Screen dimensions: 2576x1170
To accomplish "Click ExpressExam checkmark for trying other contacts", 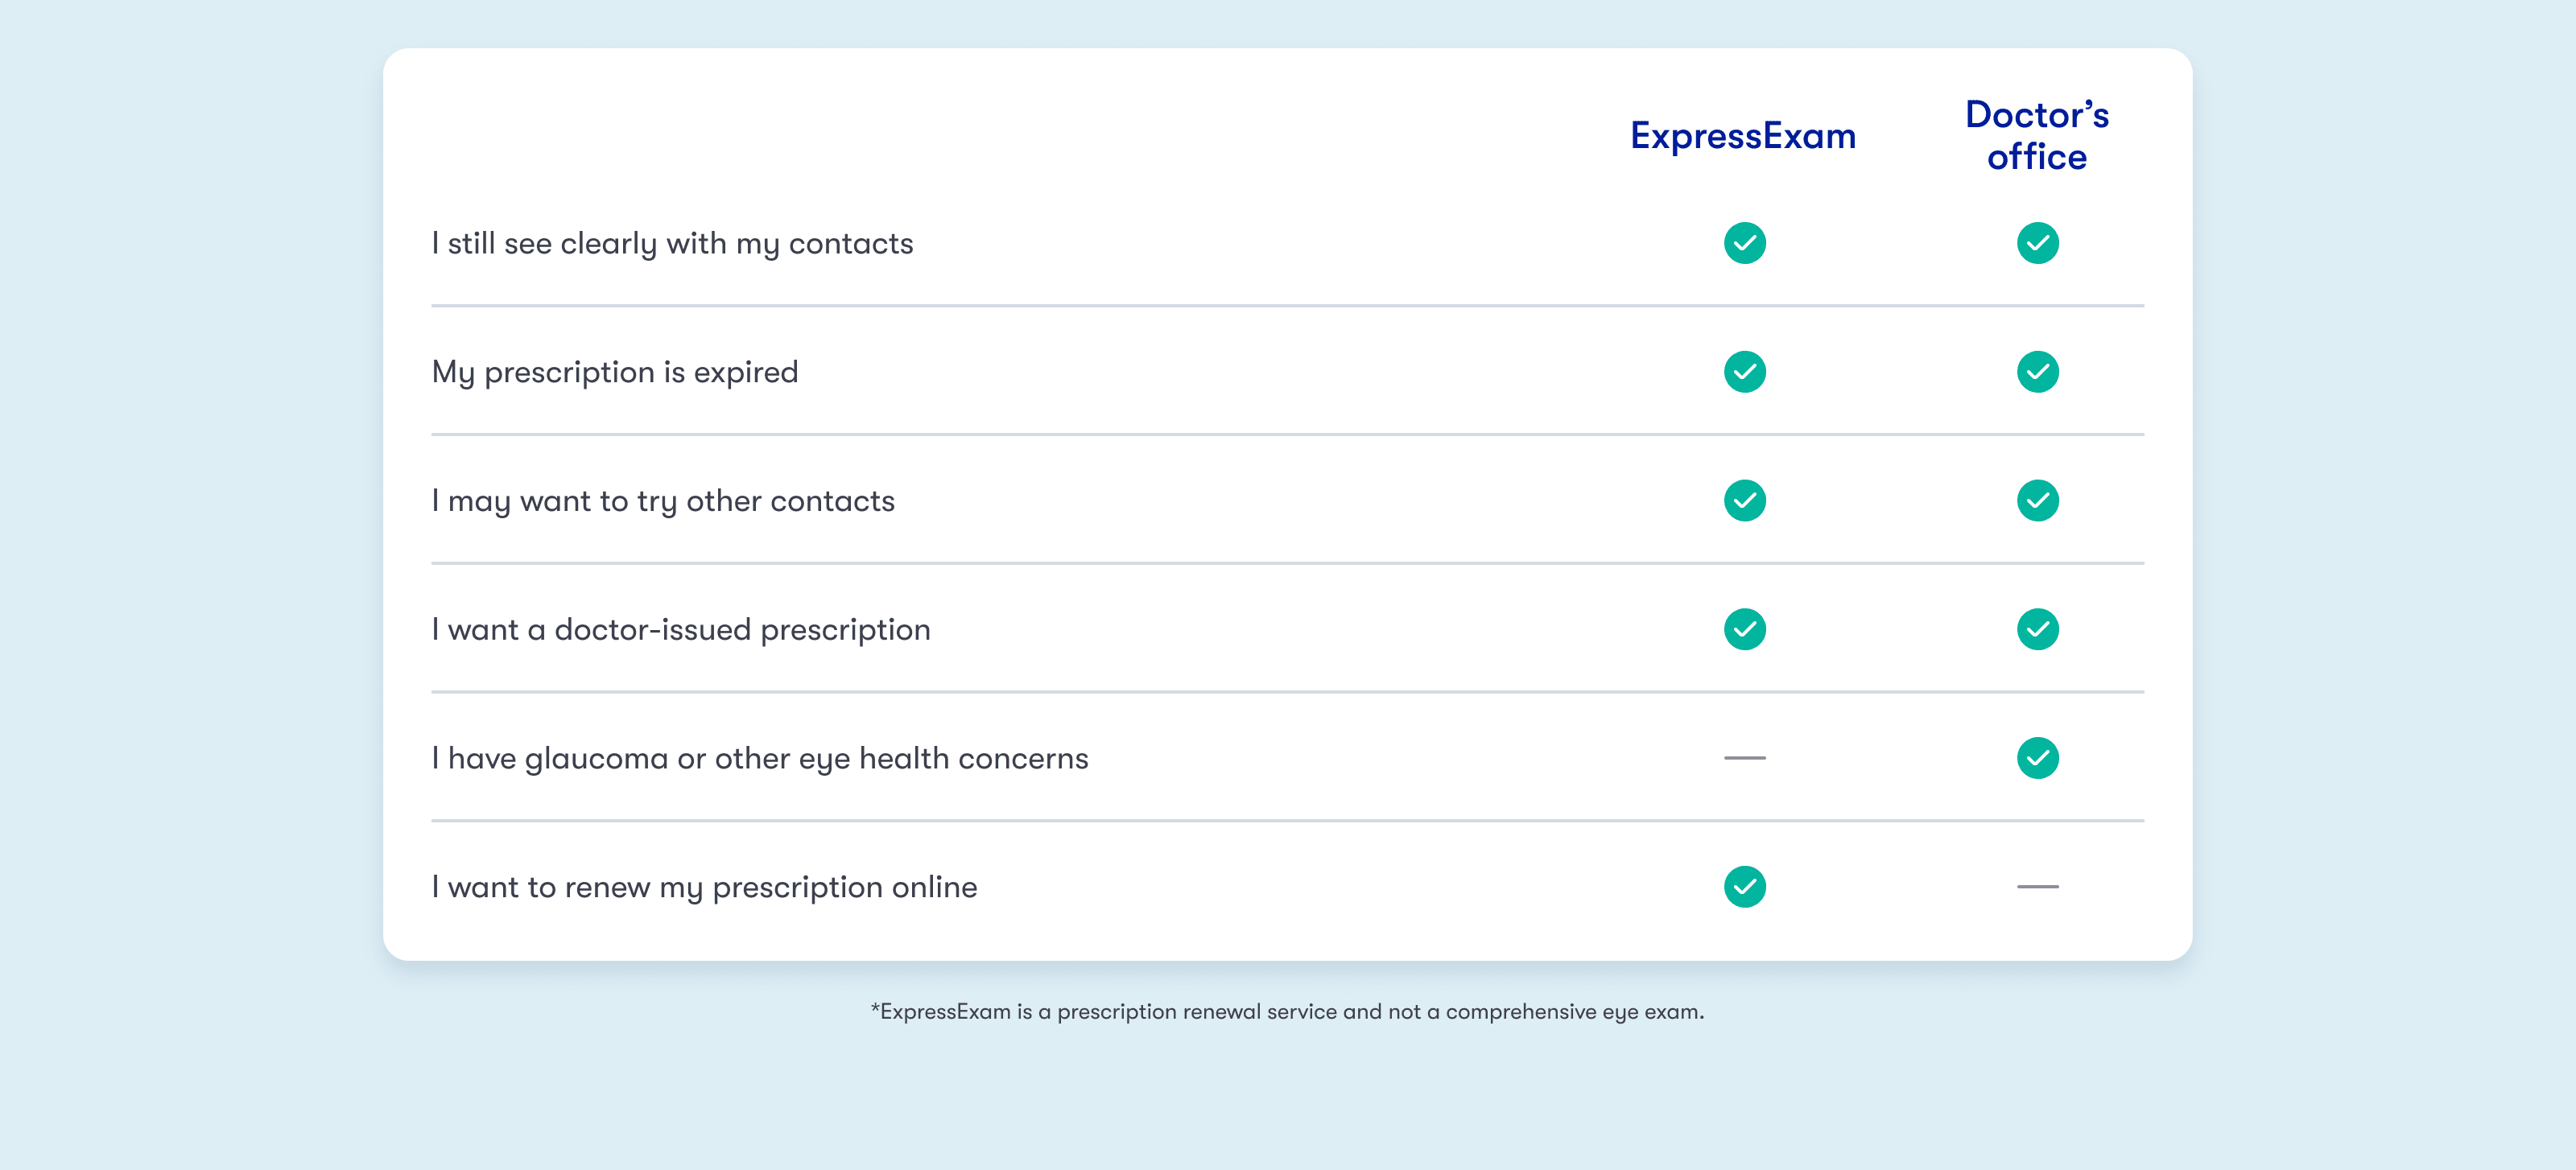I will (1744, 501).
